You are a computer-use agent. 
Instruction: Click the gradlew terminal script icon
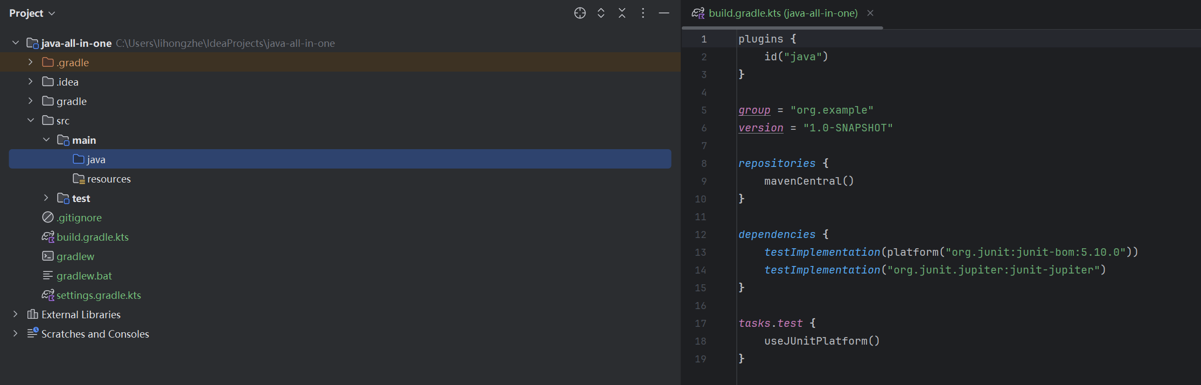click(x=48, y=256)
